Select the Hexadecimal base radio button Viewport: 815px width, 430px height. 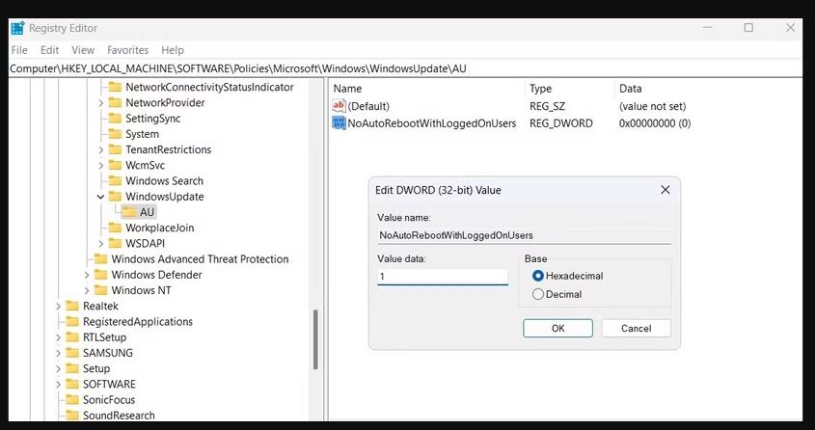point(538,276)
